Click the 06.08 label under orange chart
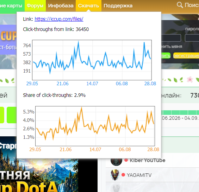The height and width of the screenshot is (192, 199). 125,149
